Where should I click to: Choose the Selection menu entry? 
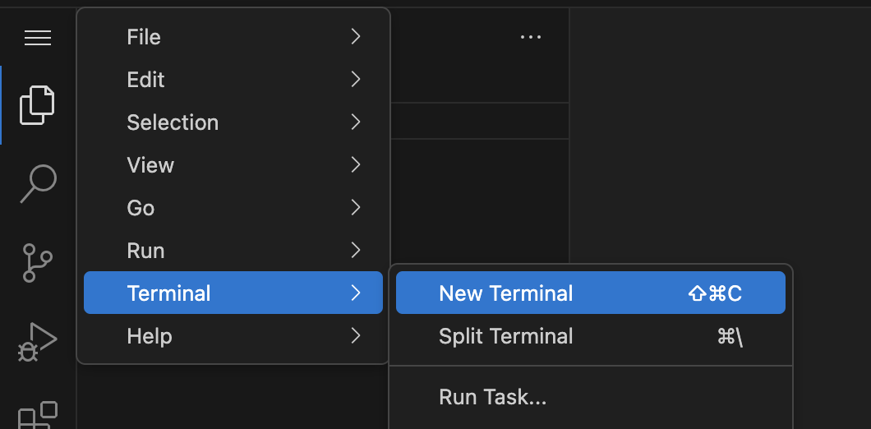click(233, 122)
